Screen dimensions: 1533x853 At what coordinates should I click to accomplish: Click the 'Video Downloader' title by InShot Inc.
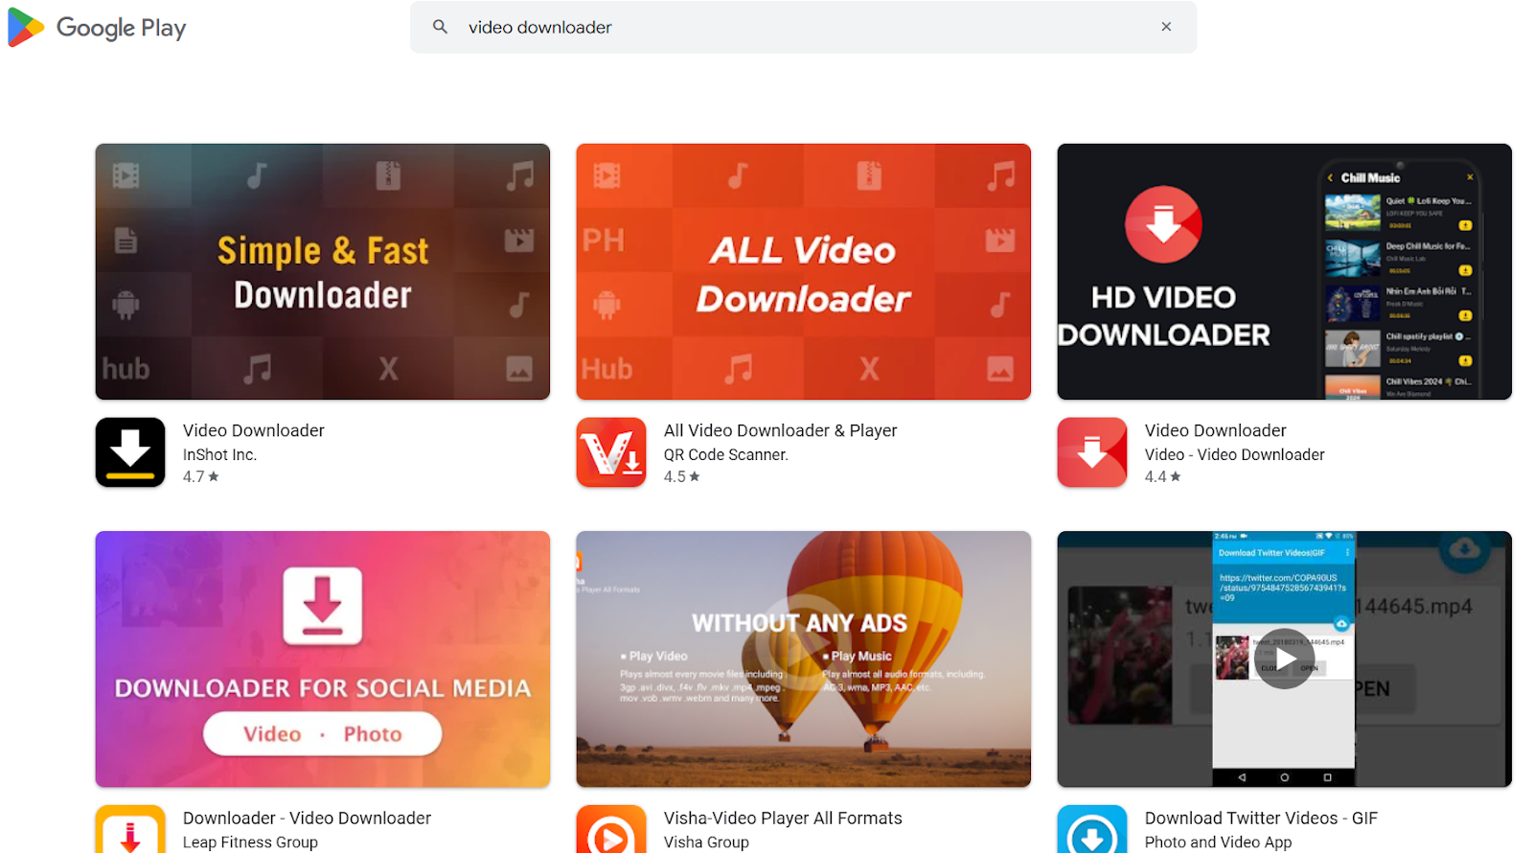point(254,430)
